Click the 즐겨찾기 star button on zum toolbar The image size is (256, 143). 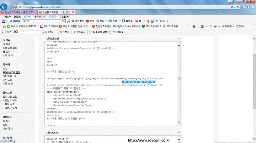(78, 21)
